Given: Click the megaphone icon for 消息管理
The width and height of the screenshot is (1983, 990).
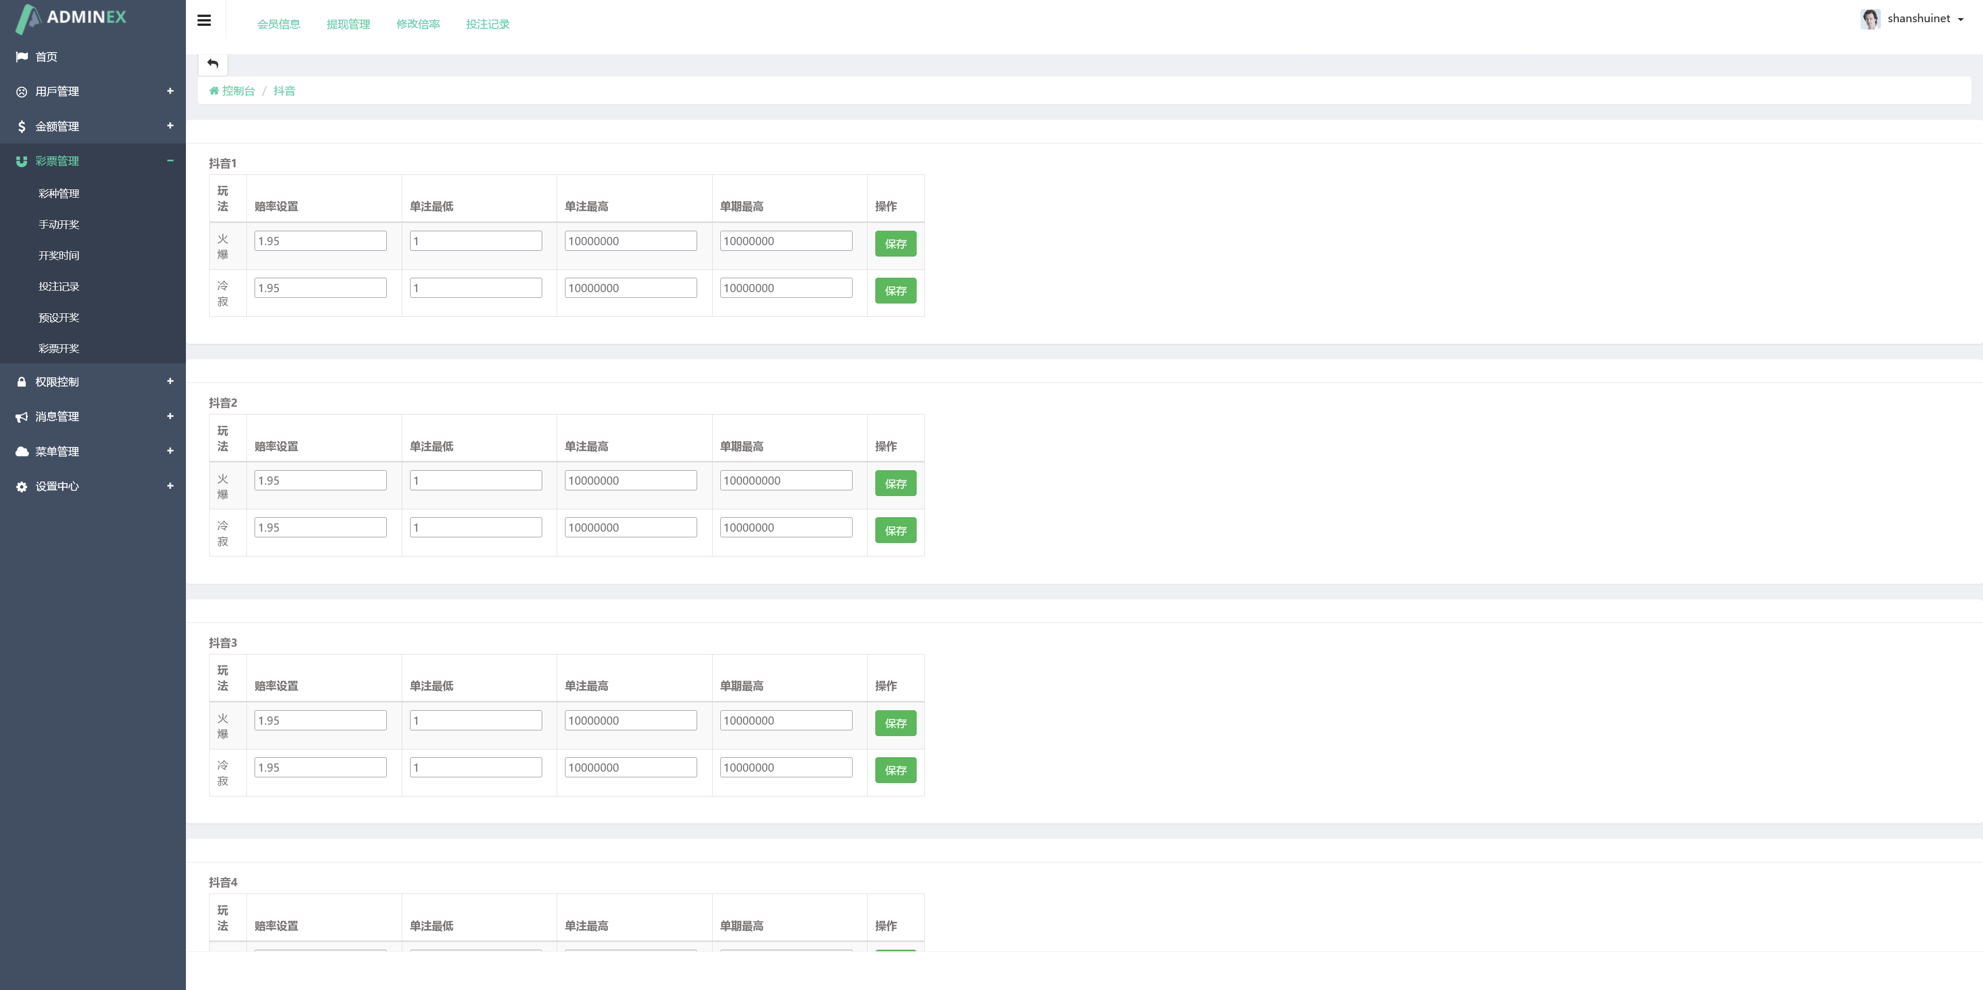Looking at the screenshot, I should click(x=22, y=417).
